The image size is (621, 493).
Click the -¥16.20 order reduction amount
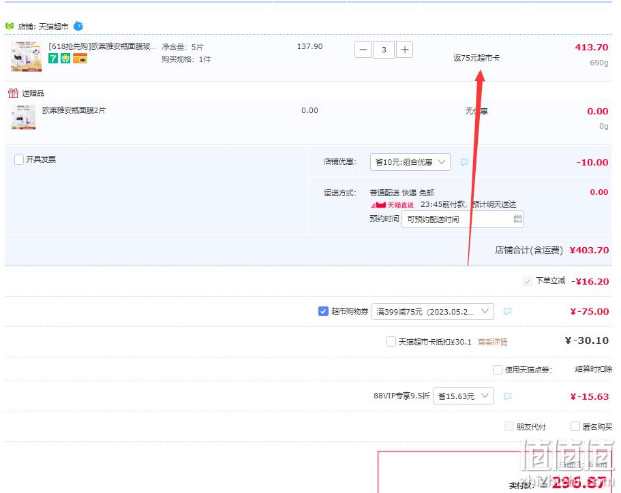click(x=590, y=281)
